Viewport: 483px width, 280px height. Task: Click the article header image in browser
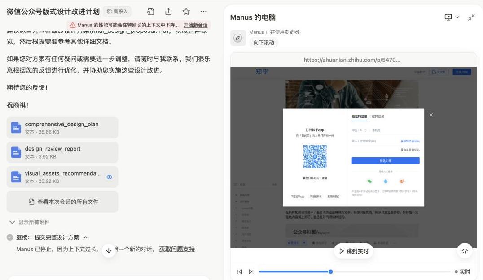[x=352, y=95]
